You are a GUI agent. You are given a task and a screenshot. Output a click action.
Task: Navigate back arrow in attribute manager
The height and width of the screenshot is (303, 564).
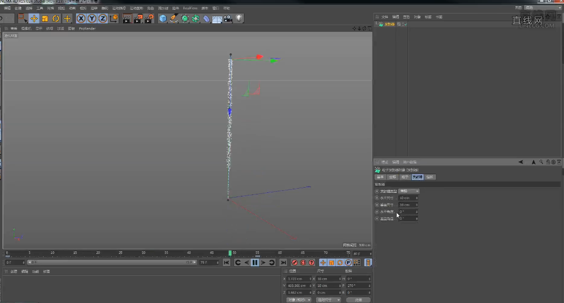[x=520, y=162]
